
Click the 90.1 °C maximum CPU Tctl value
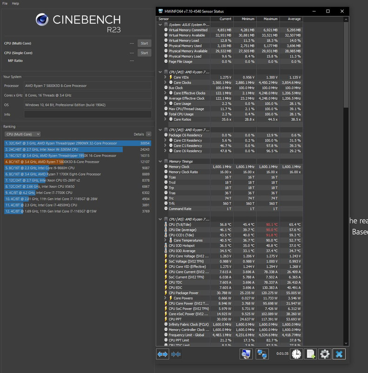tap(271, 225)
